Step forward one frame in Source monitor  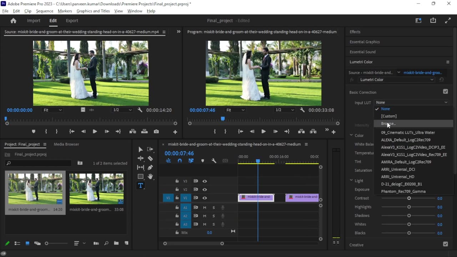click(x=107, y=132)
